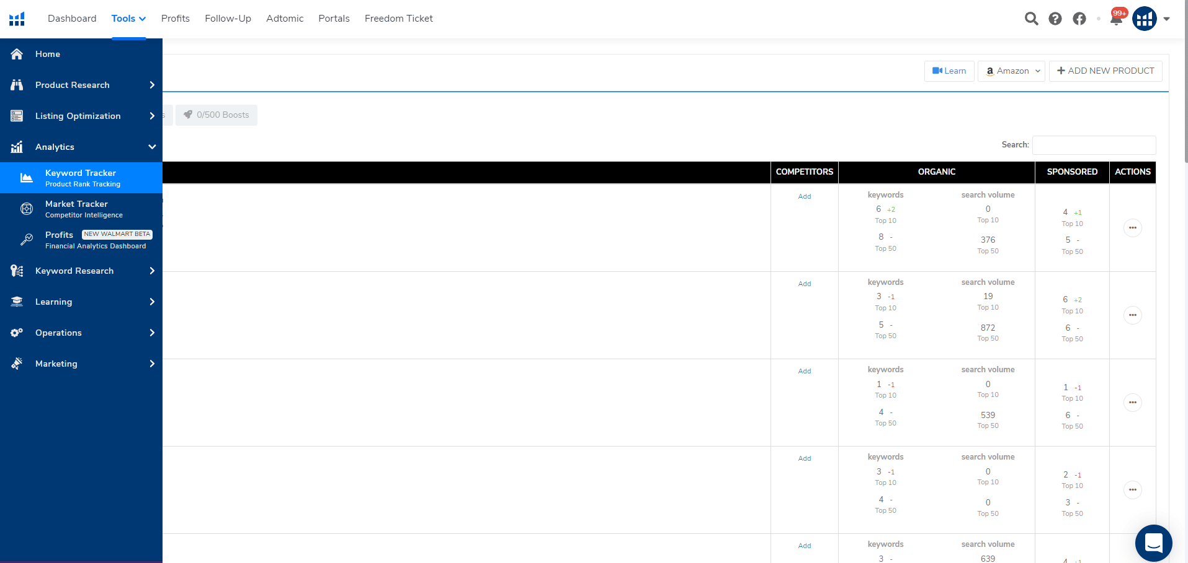Add competitors for second product row

pyautogui.click(x=805, y=284)
